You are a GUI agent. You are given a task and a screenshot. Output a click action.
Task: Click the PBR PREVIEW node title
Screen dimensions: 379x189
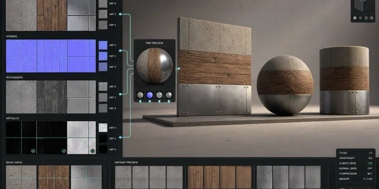[154, 43]
